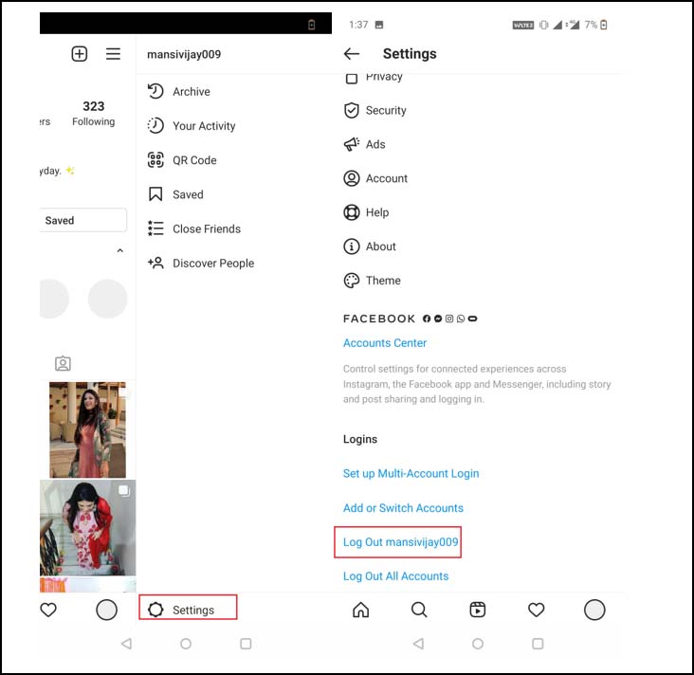
Task: Click Log Out mansivijay009
Action: (x=400, y=542)
